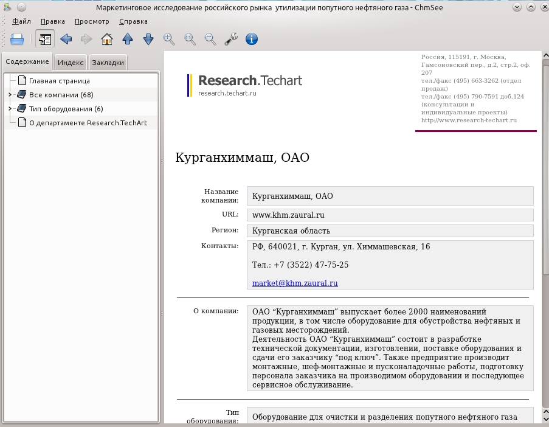Go forward with the right arrow icon
The width and height of the screenshot is (549, 427).
[x=86, y=39]
